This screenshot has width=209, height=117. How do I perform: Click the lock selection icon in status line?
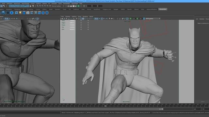[x=30, y=6]
